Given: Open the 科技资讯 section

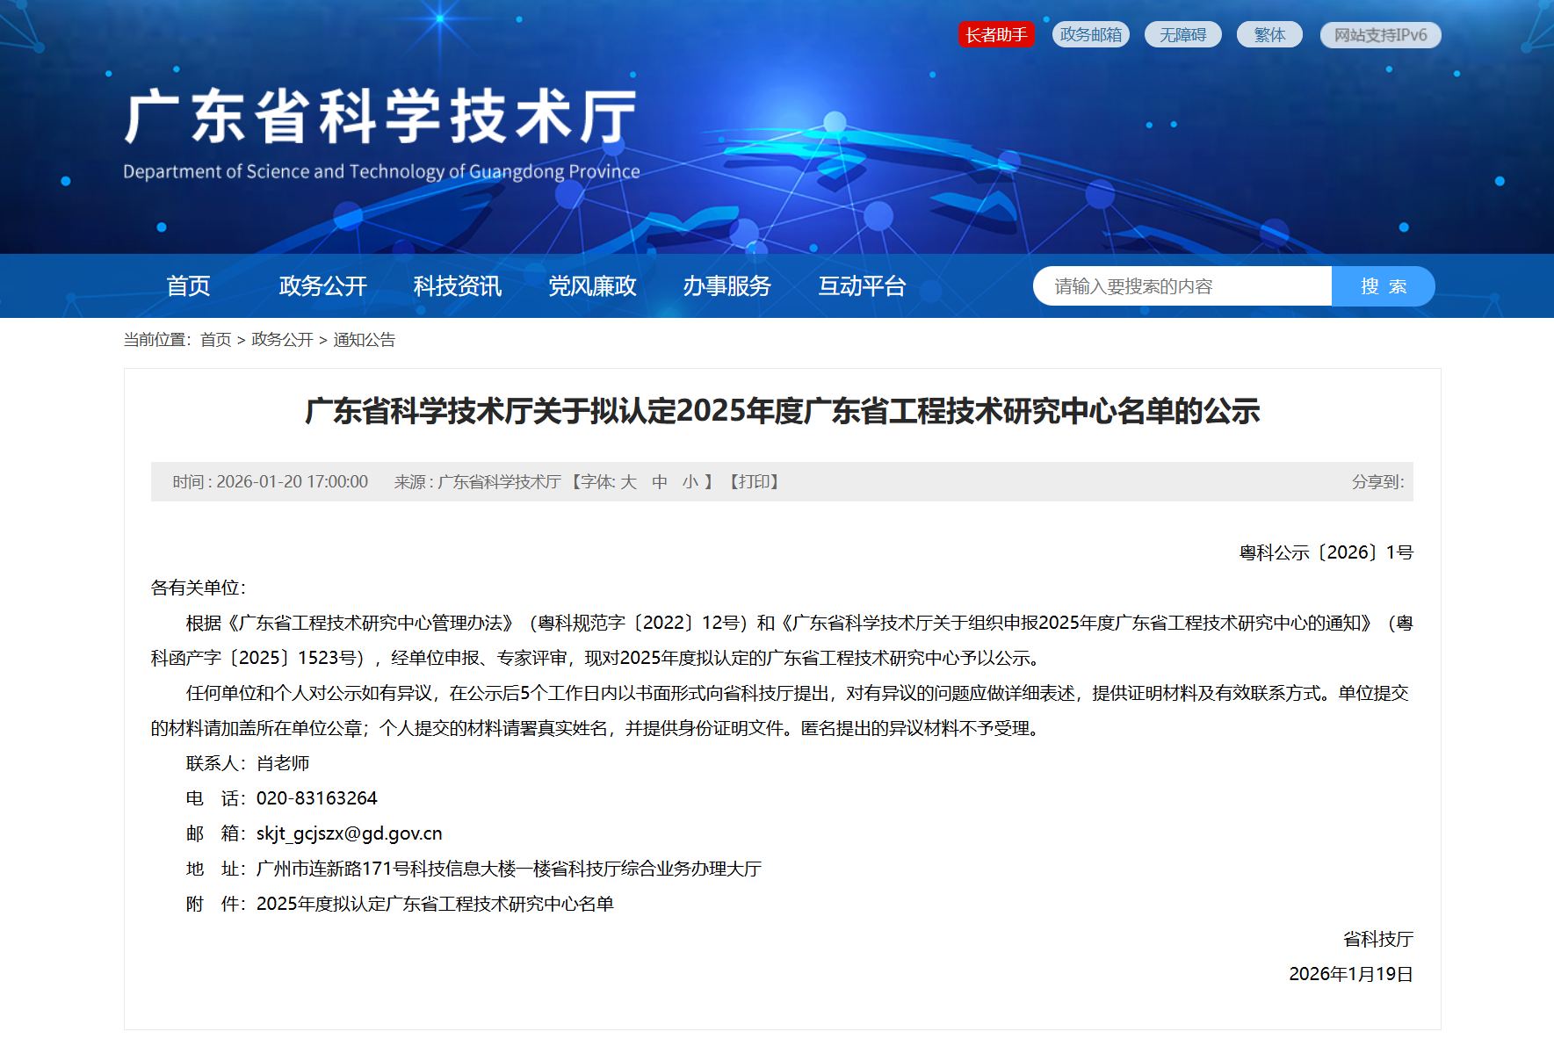Looking at the screenshot, I should (x=457, y=285).
